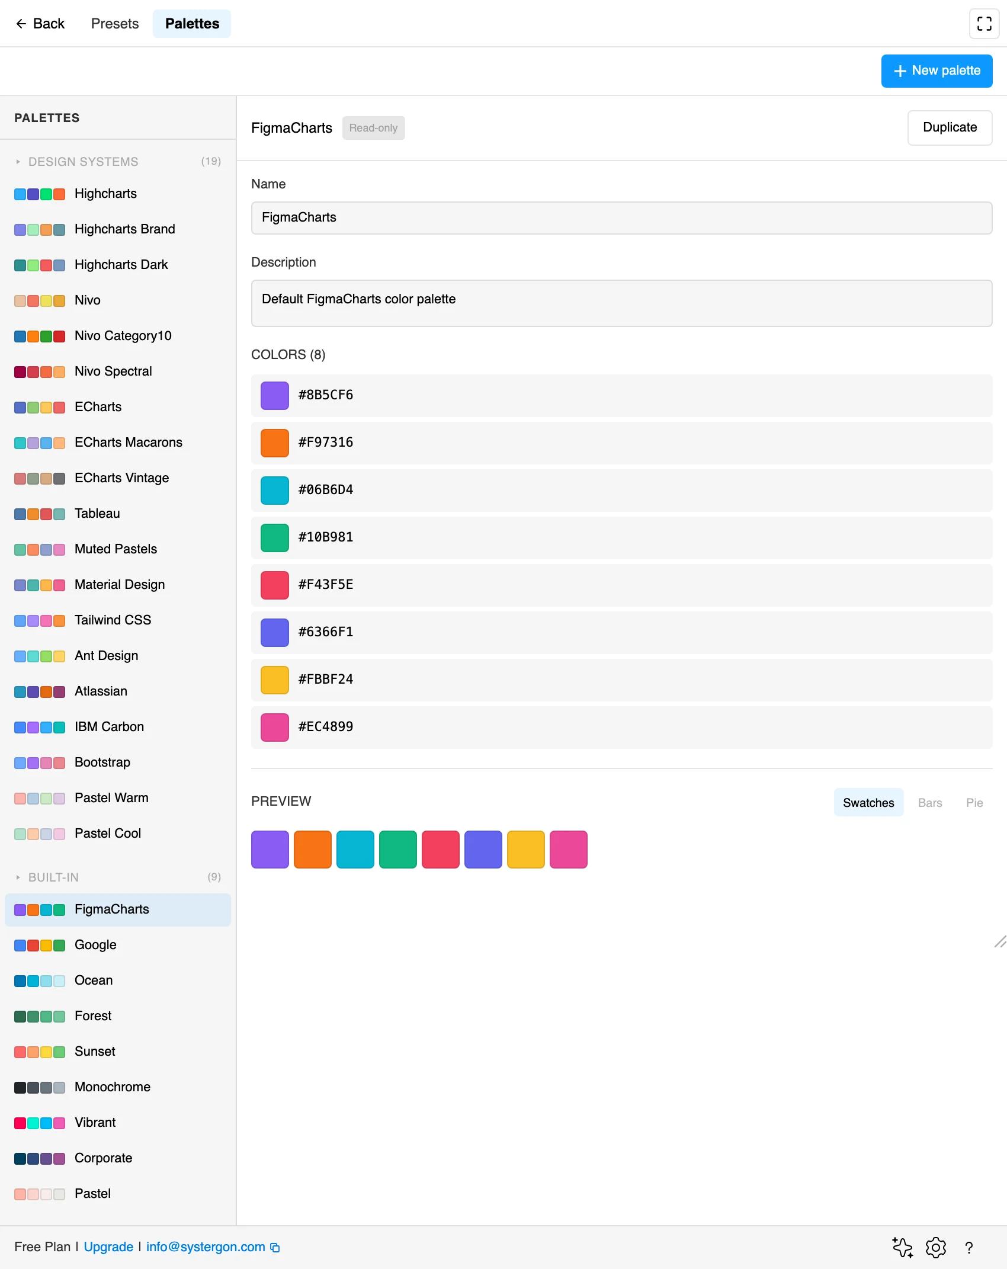Viewport: 1007px width, 1269px height.
Task: Copy the info@systergon.com email icon
Action: 275,1247
